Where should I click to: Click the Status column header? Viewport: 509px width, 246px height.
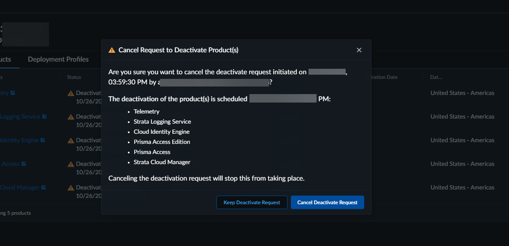[x=74, y=78]
